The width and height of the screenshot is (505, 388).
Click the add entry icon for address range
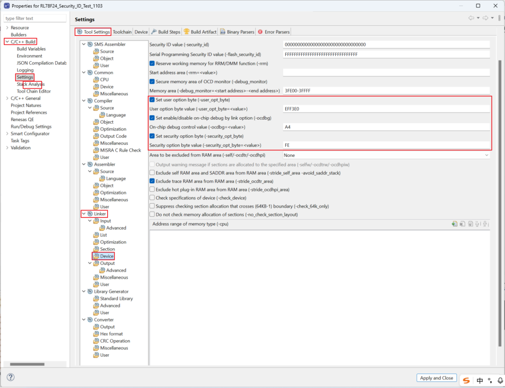[454, 224]
